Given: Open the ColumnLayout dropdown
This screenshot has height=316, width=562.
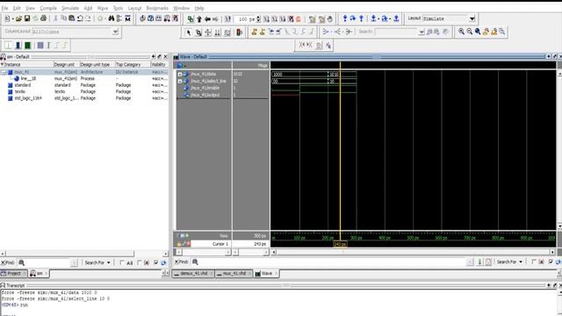Looking at the screenshot, I should click(x=115, y=32).
